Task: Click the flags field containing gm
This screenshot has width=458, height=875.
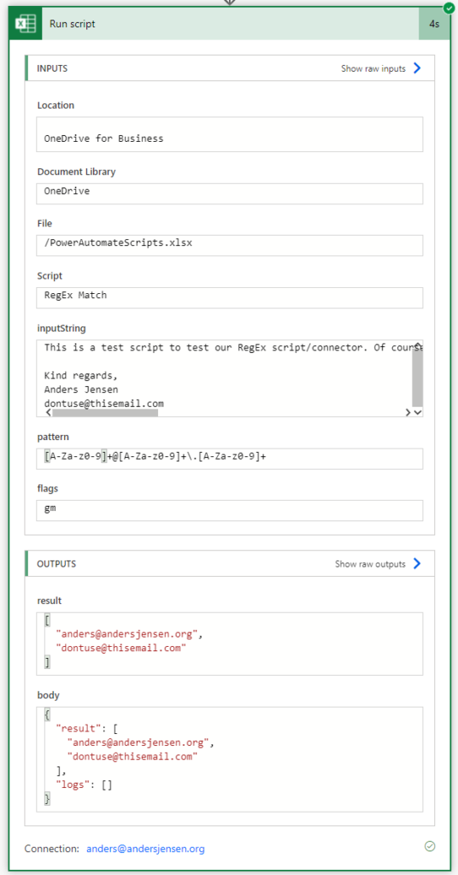Action: pyautogui.click(x=229, y=510)
